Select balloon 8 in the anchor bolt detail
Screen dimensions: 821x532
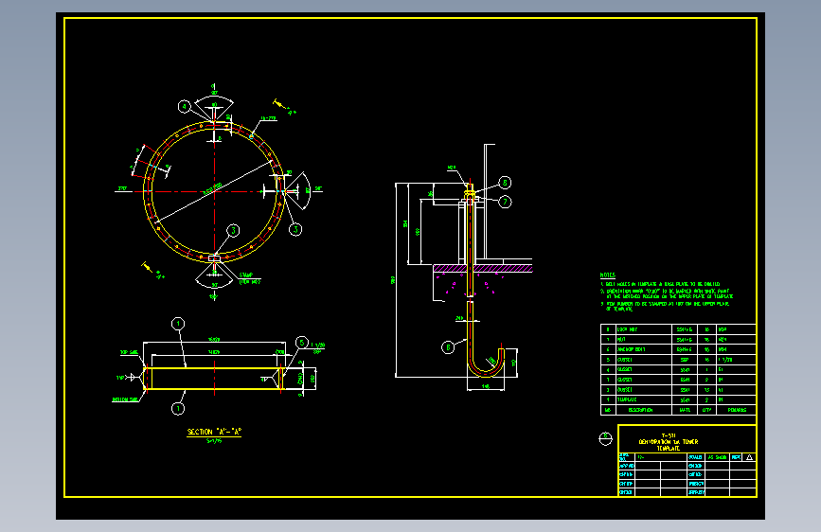505,182
